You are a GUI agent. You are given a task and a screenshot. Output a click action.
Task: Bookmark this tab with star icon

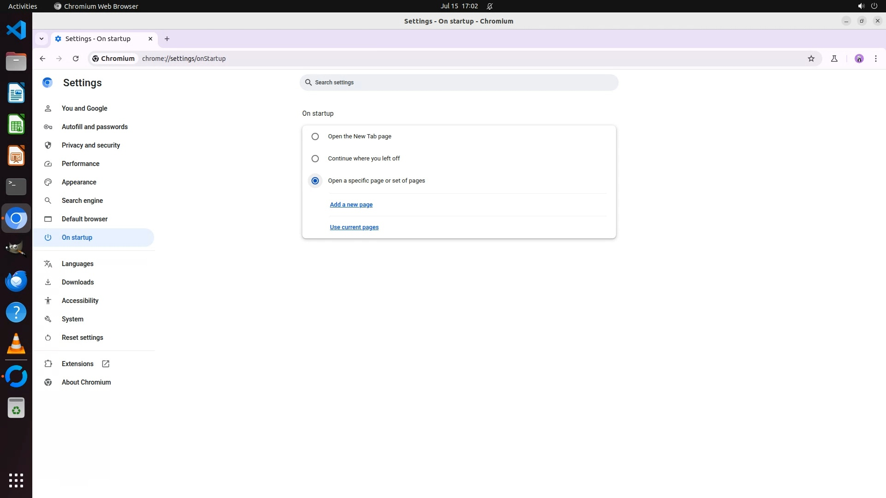pos(811,59)
